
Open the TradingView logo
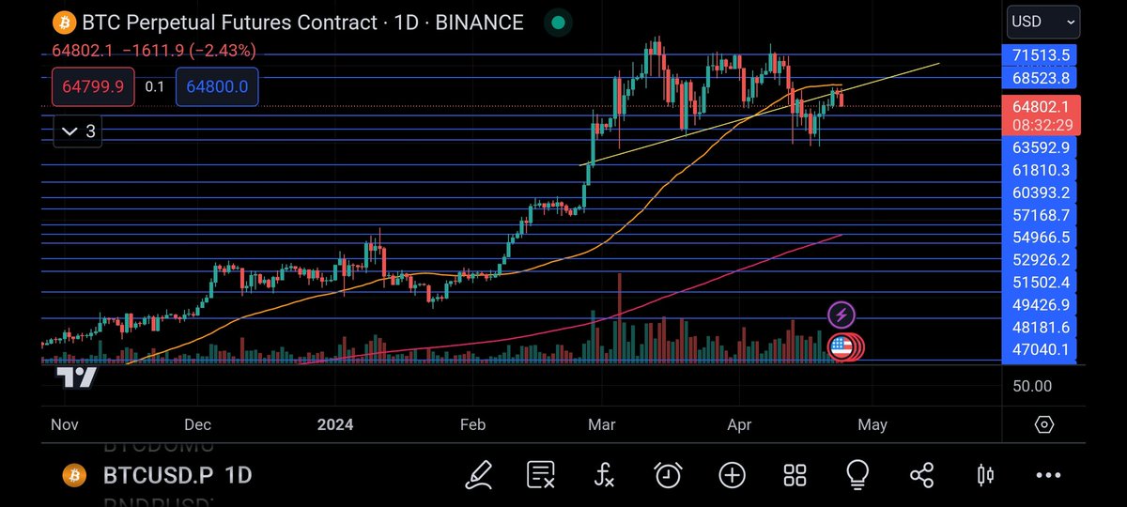76,377
